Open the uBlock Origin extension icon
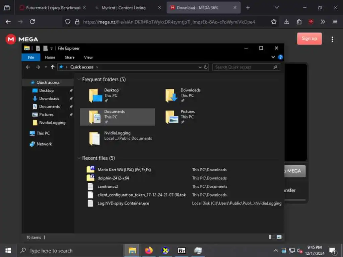 coord(311,22)
